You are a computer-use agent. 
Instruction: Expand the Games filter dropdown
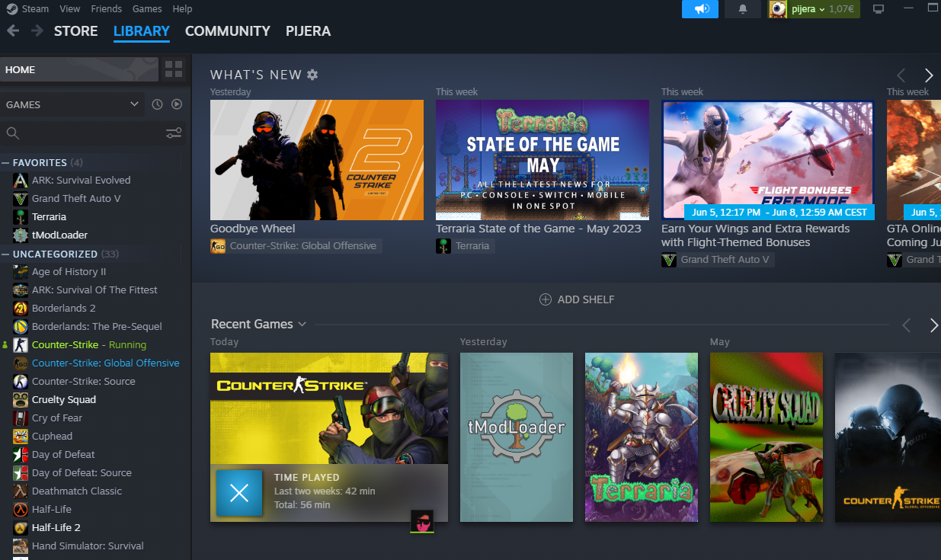pos(134,104)
